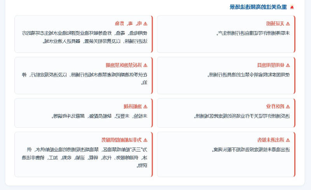Image resolution: width=311 pixels, height=190 pixels.
Task: Click the siren icon beside 重点关注的高频违法场景
Action: [292, 7]
